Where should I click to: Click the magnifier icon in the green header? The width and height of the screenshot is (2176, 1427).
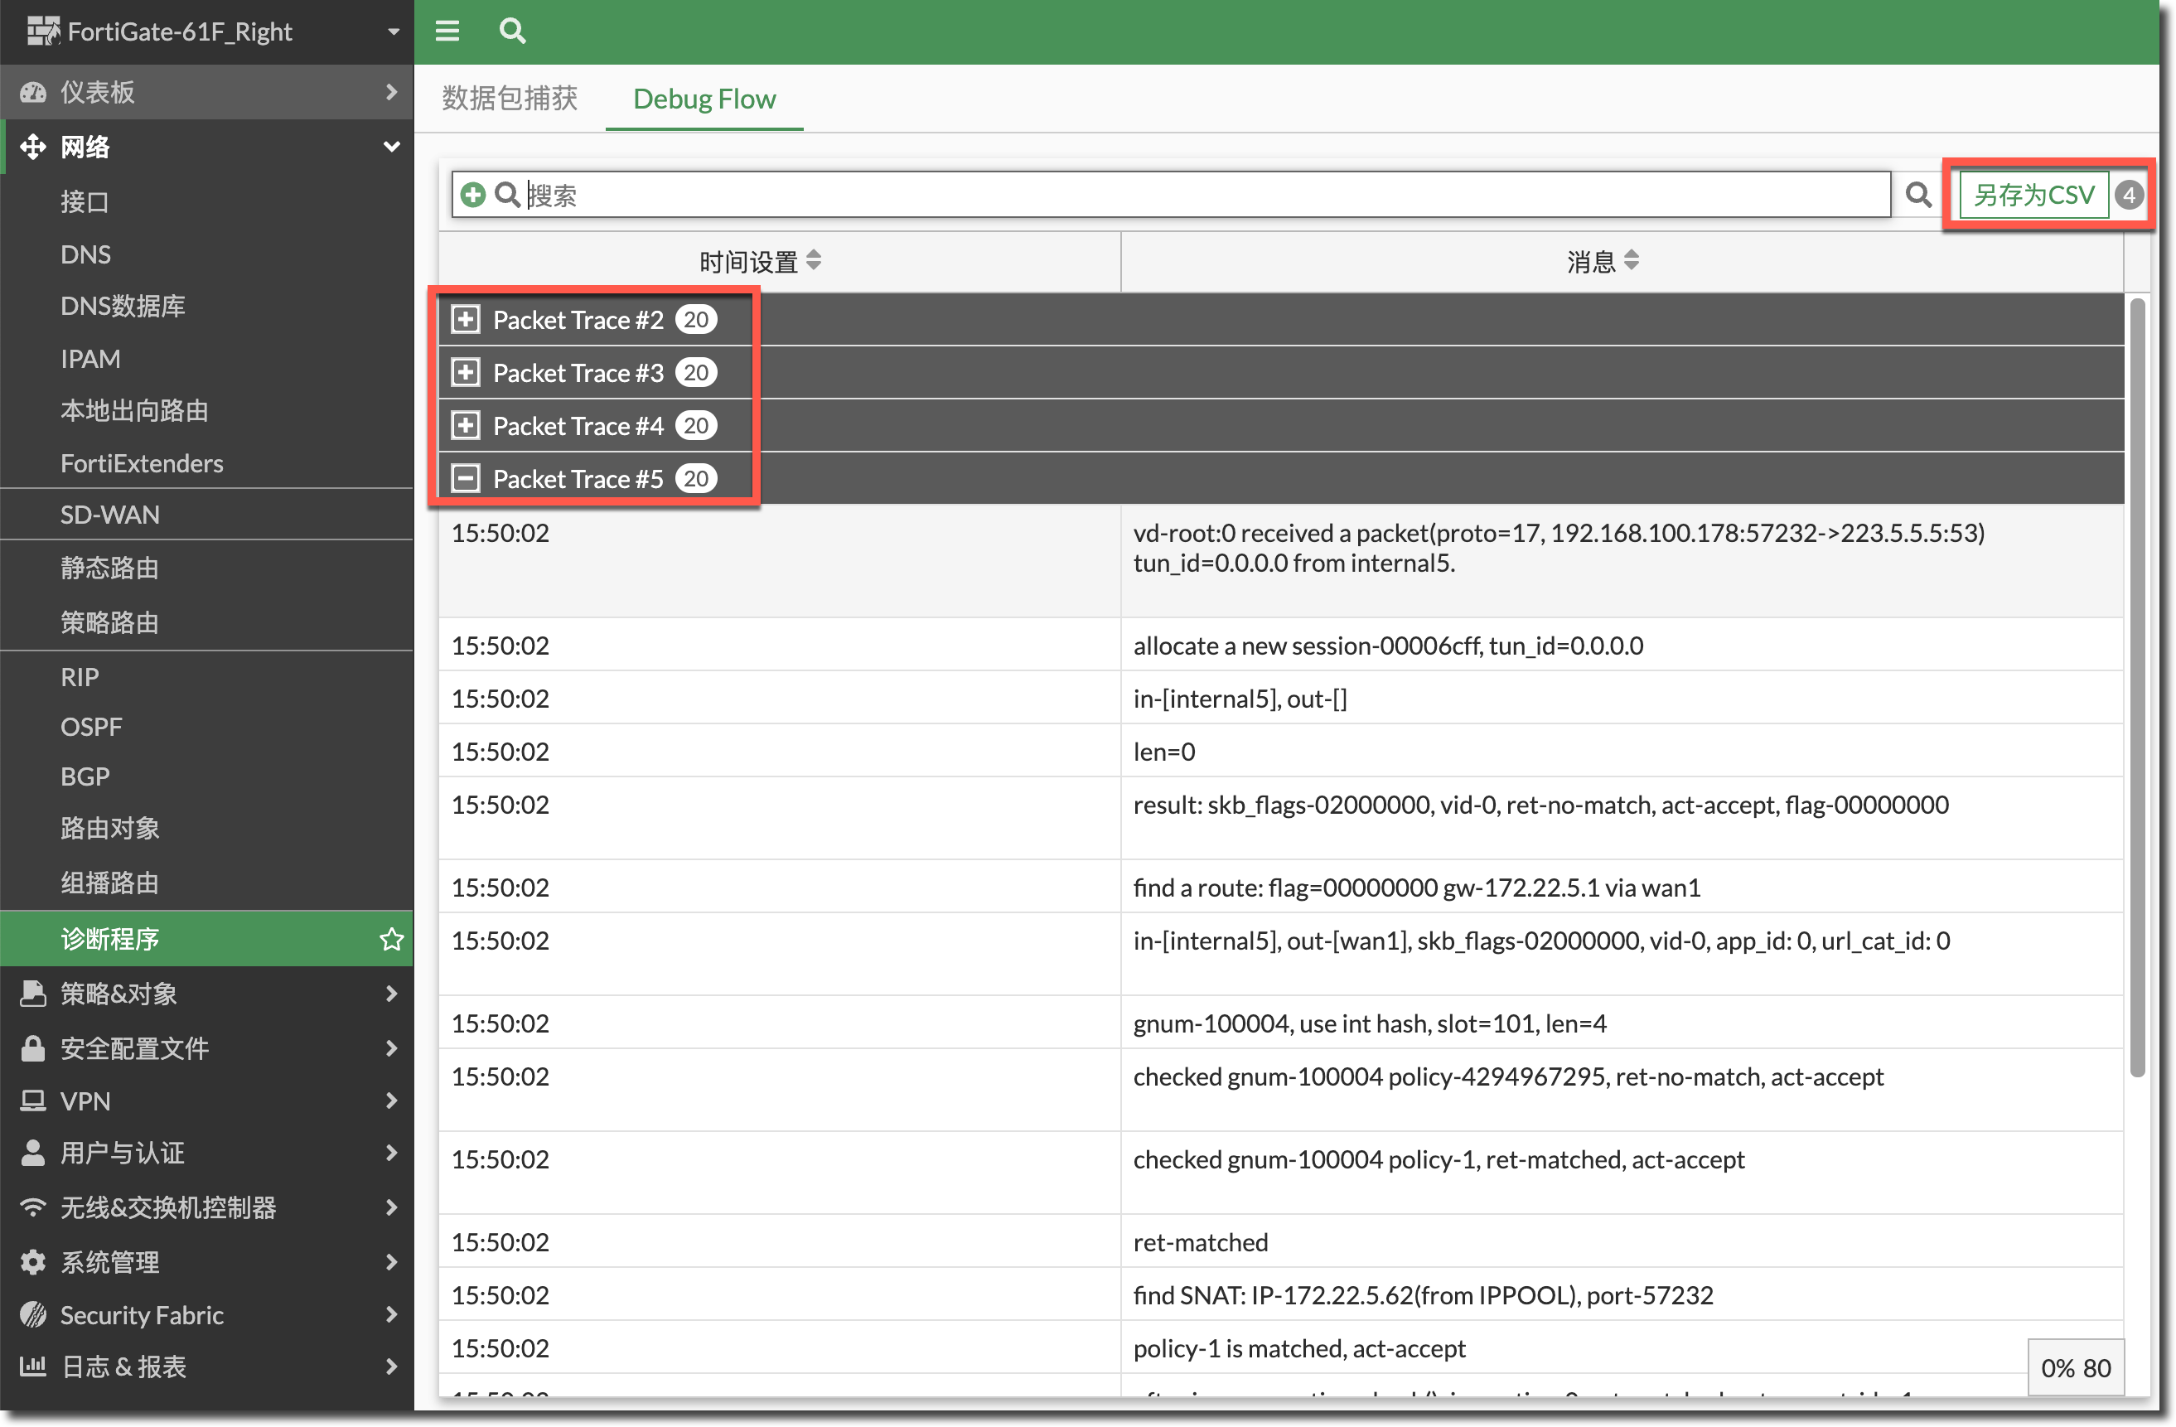point(512,31)
